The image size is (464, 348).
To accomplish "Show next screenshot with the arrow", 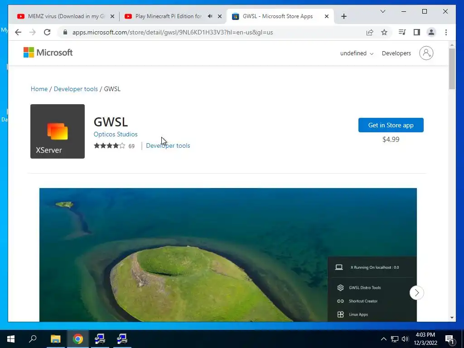I will (417, 293).
